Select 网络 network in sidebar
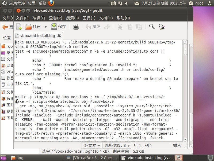The image size is (214, 161). (7, 65)
